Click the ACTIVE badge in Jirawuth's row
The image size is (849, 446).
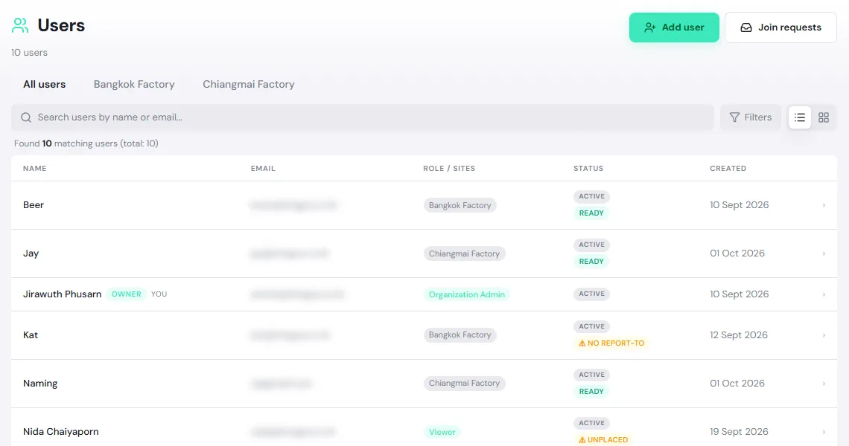(592, 294)
